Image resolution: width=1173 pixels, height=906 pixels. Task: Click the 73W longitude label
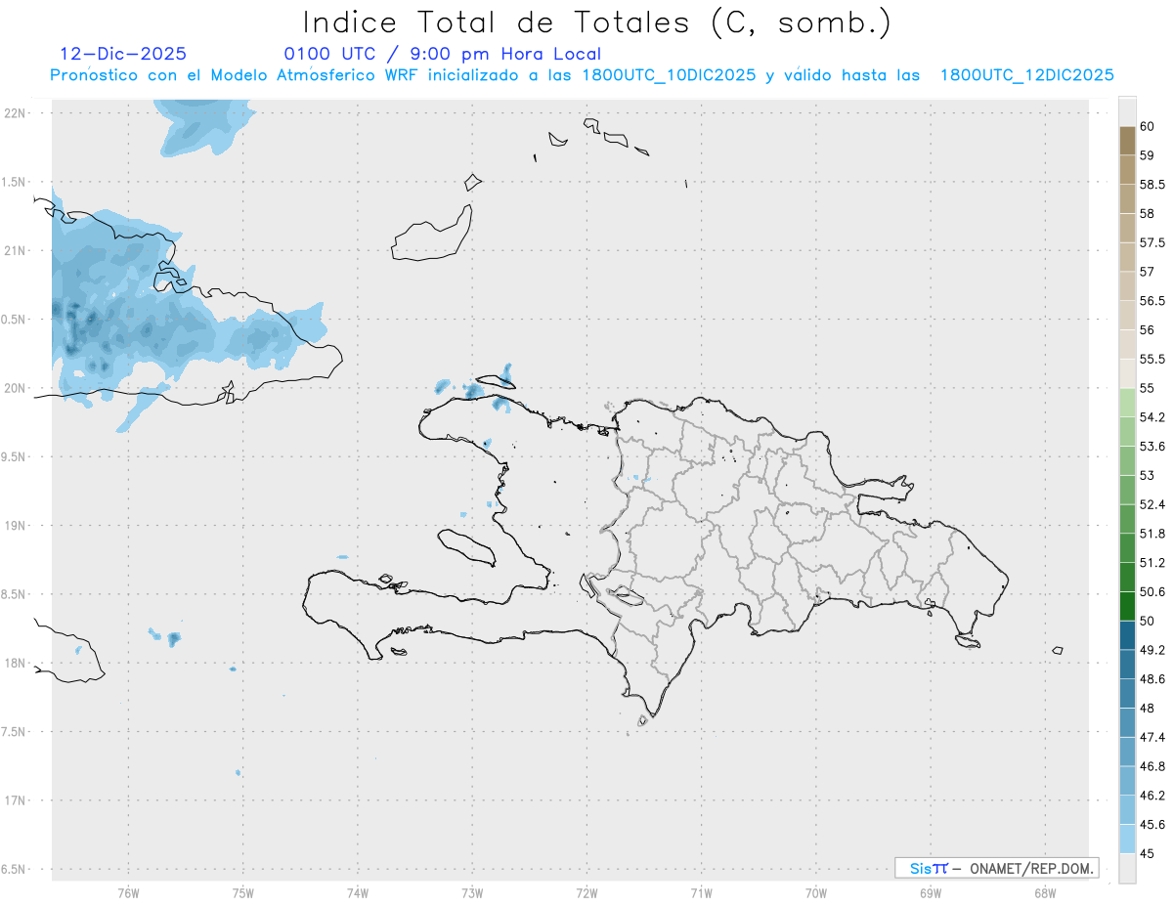(472, 893)
